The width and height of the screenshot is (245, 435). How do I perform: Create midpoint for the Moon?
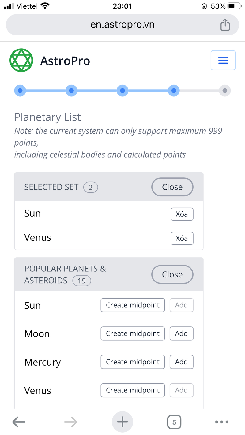pyautogui.click(x=133, y=333)
